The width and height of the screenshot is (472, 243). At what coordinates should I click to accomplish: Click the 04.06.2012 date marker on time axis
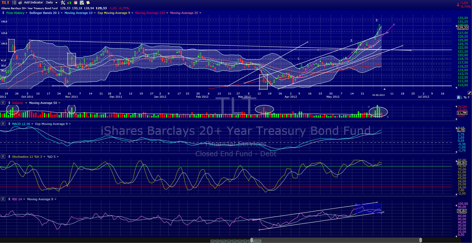(379, 95)
